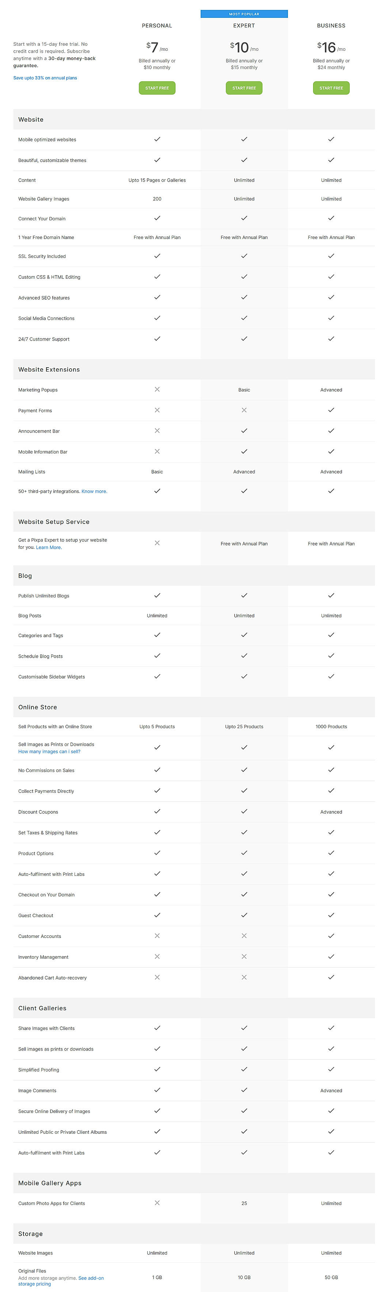
Task: Click the Online Store section header
Action: [x=37, y=707]
